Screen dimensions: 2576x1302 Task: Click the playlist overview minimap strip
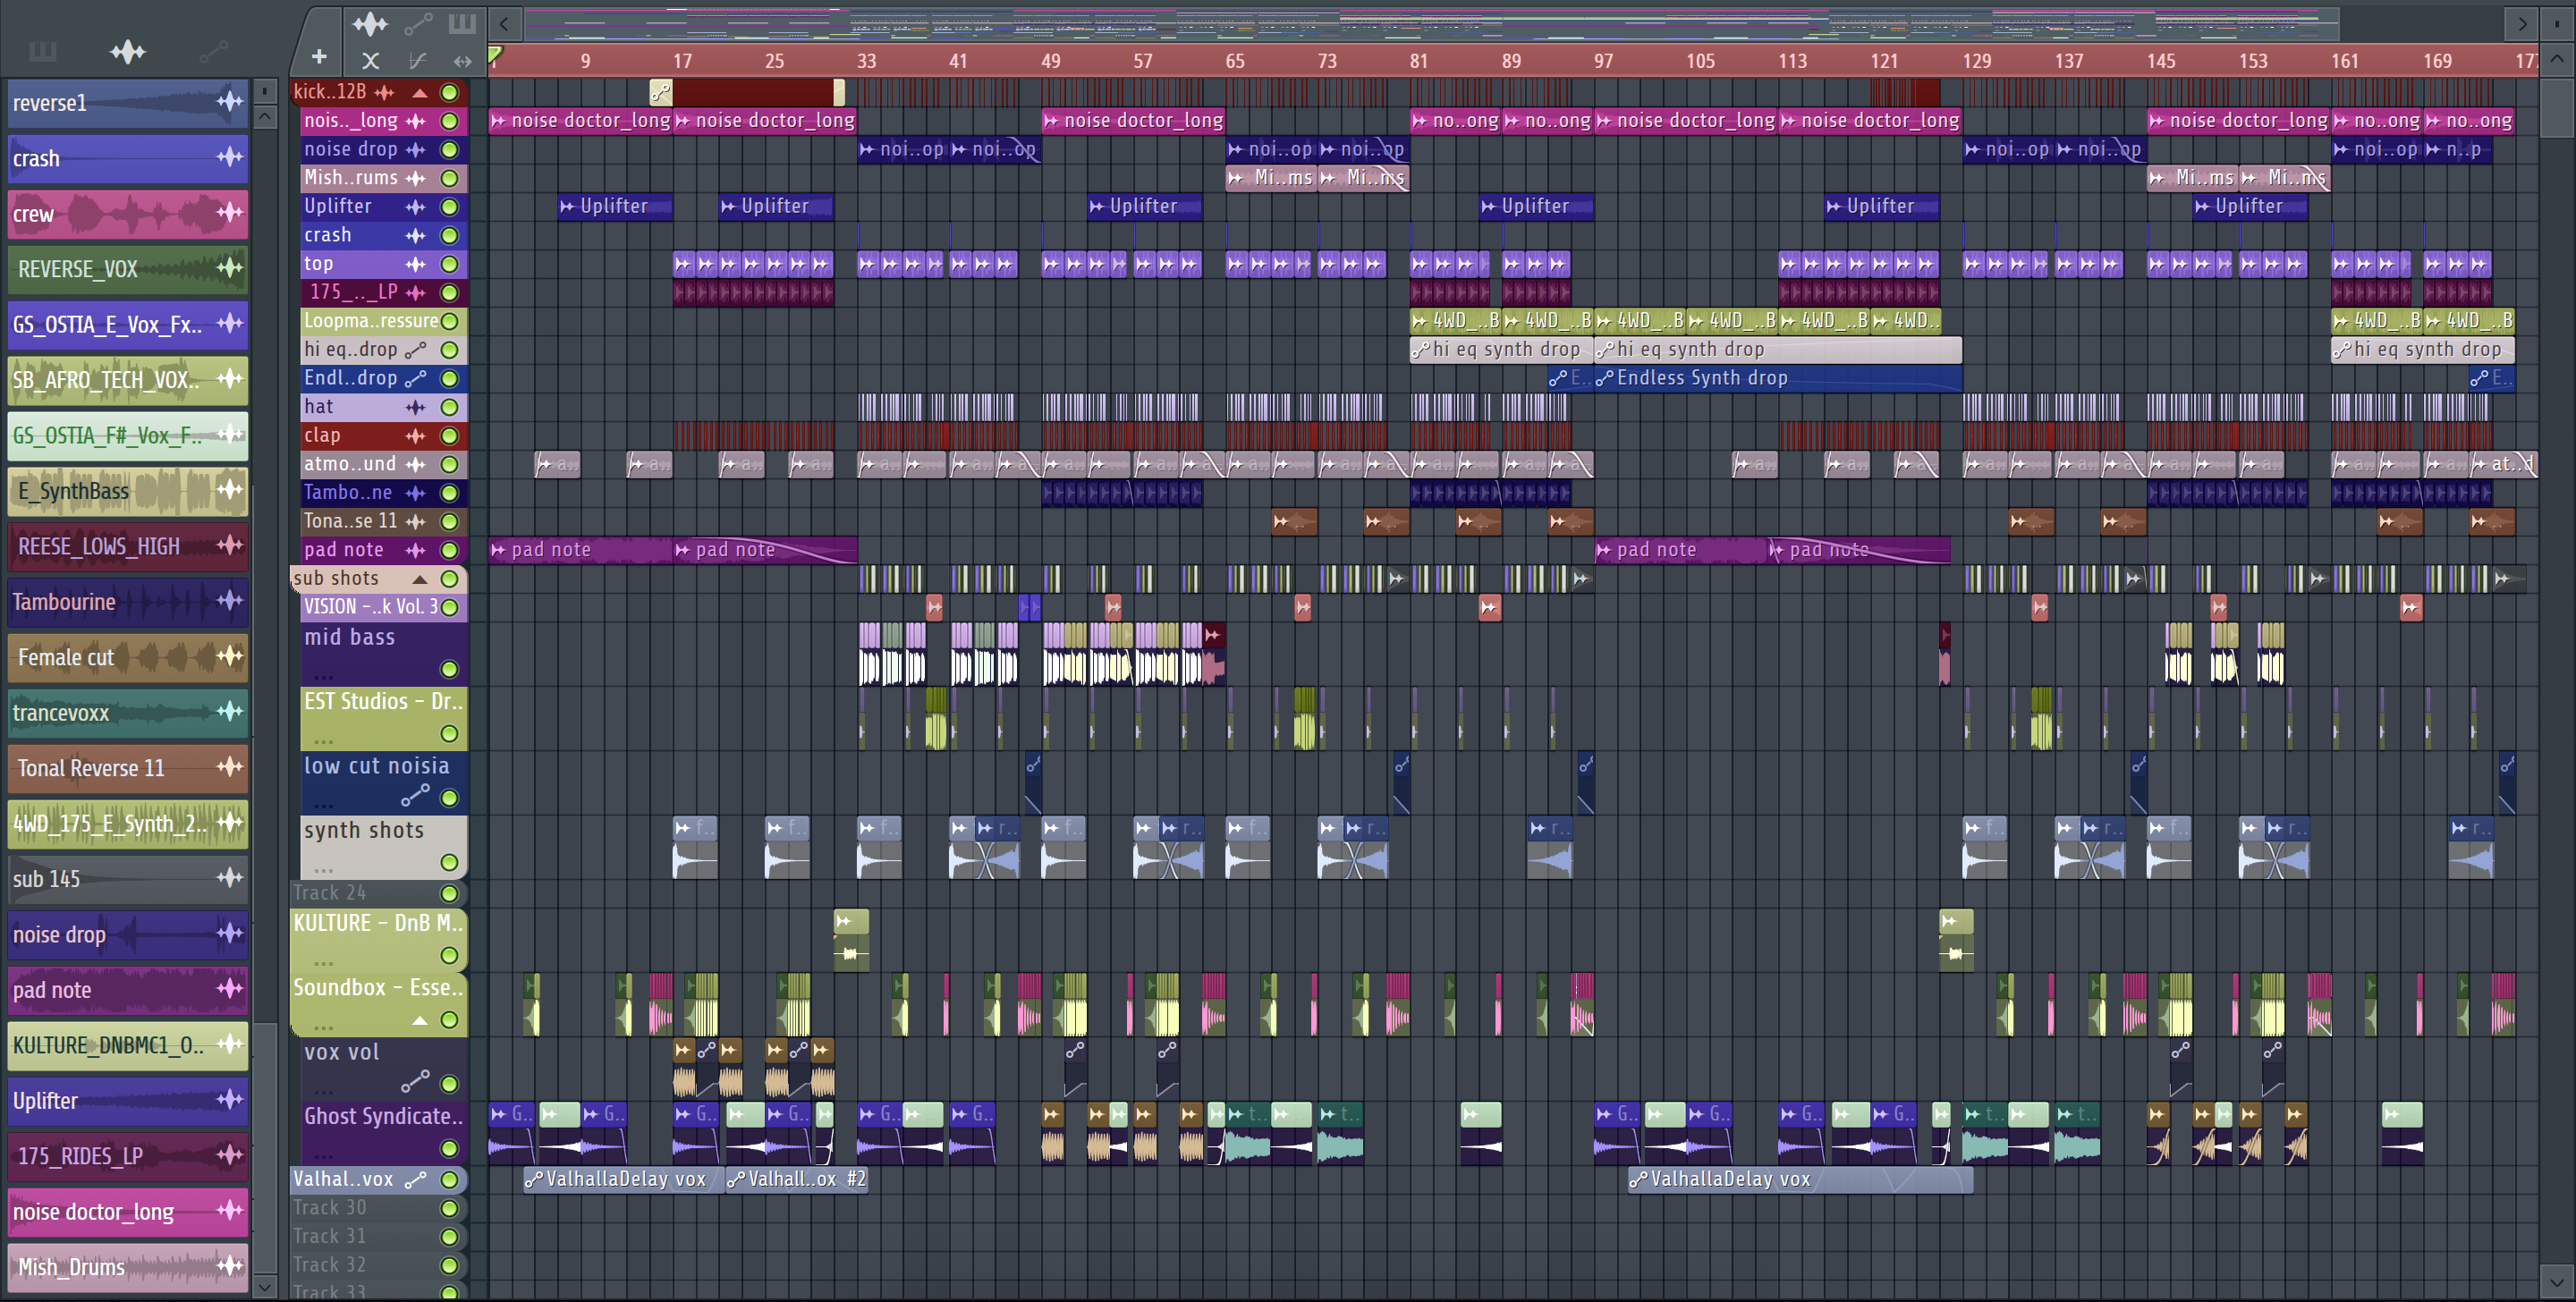click(1431, 23)
